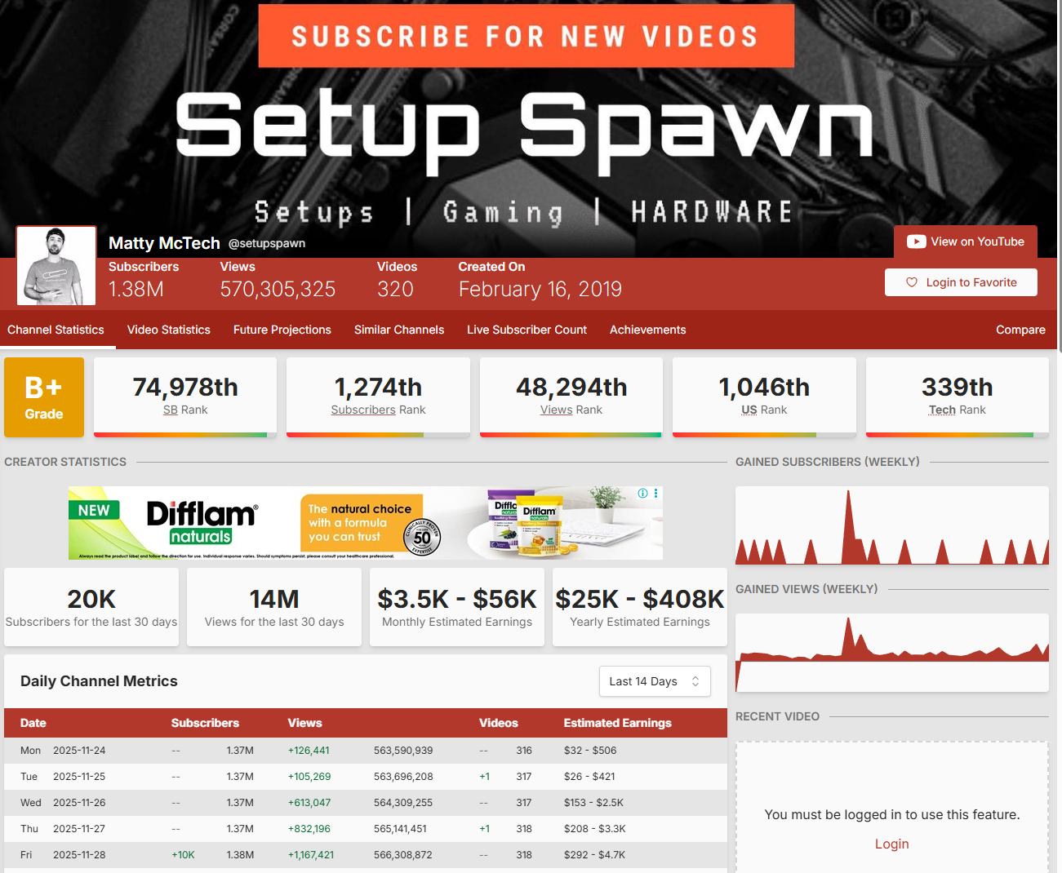Click the underlined Tech rank label

click(x=942, y=410)
